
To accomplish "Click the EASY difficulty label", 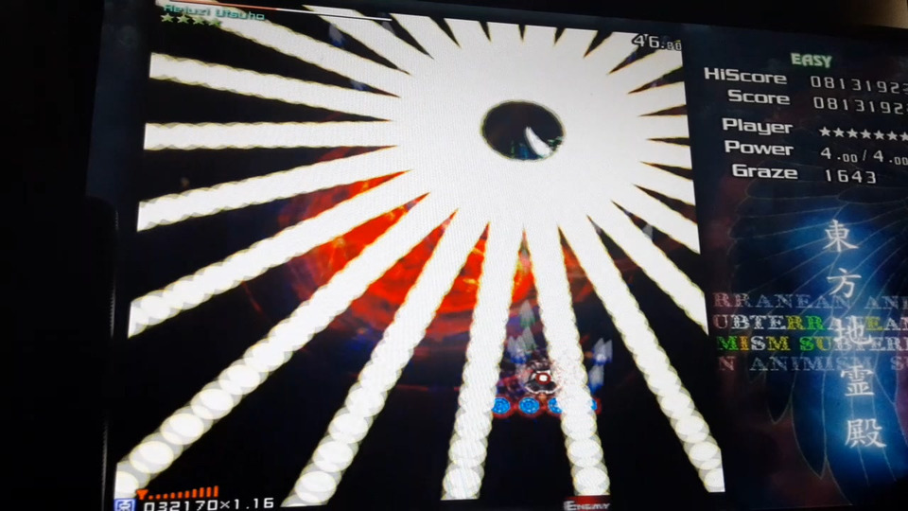I will 811,60.
